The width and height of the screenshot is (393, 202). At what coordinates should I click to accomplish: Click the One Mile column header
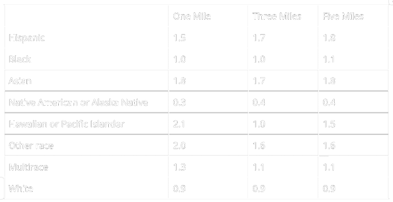click(x=192, y=16)
